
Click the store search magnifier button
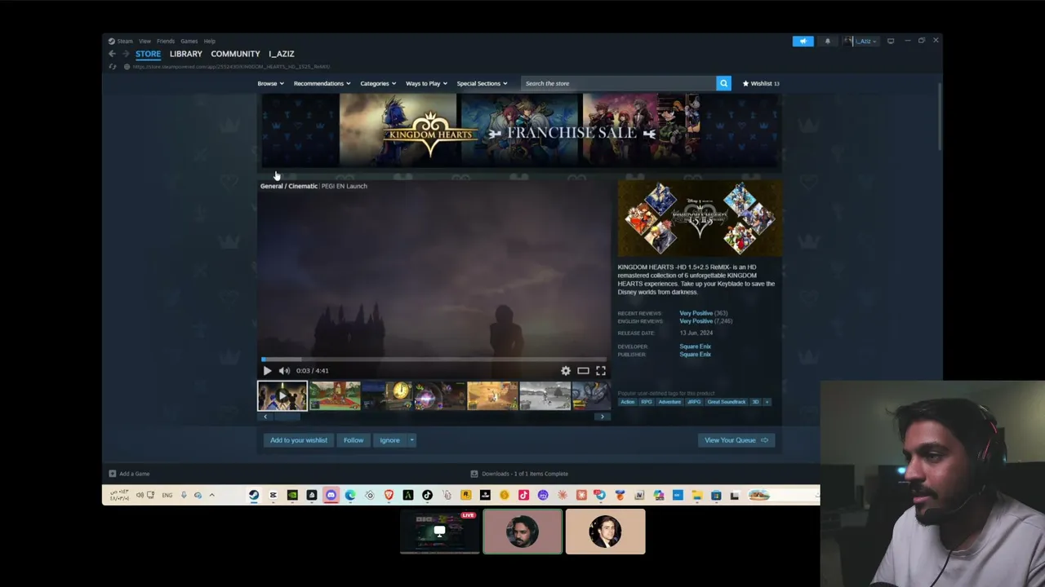point(723,83)
